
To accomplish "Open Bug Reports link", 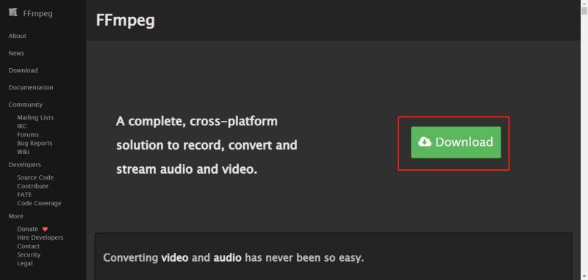I will tap(35, 143).
